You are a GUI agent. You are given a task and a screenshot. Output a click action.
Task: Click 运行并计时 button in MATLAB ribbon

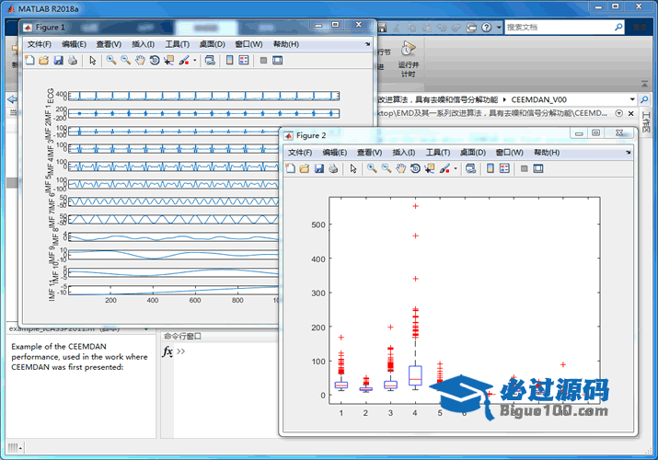point(408,60)
